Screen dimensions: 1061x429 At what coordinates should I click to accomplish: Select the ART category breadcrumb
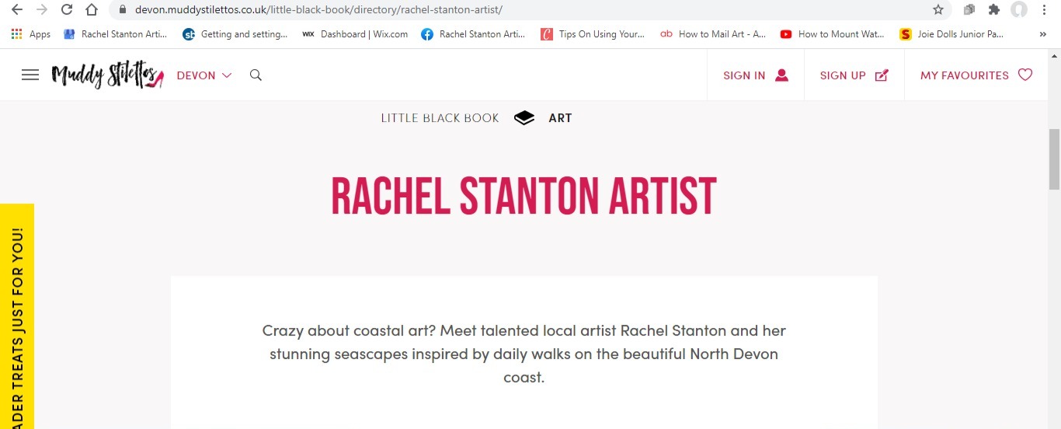coord(560,118)
